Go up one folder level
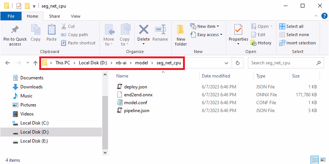Image resolution: width=329 pixels, height=164 pixels. coord(35,63)
